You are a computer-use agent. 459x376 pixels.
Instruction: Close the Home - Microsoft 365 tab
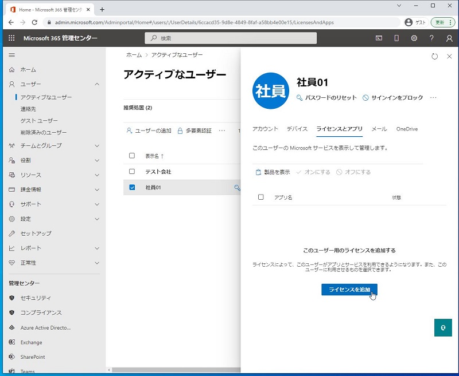88,10
